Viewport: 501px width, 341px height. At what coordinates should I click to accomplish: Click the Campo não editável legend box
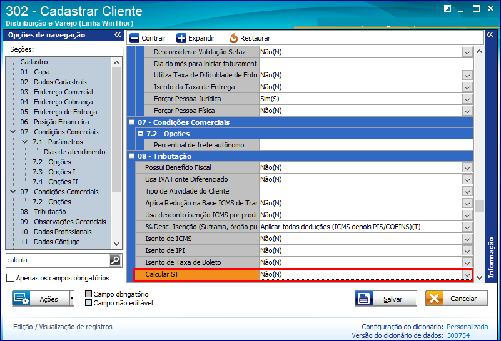click(x=89, y=303)
